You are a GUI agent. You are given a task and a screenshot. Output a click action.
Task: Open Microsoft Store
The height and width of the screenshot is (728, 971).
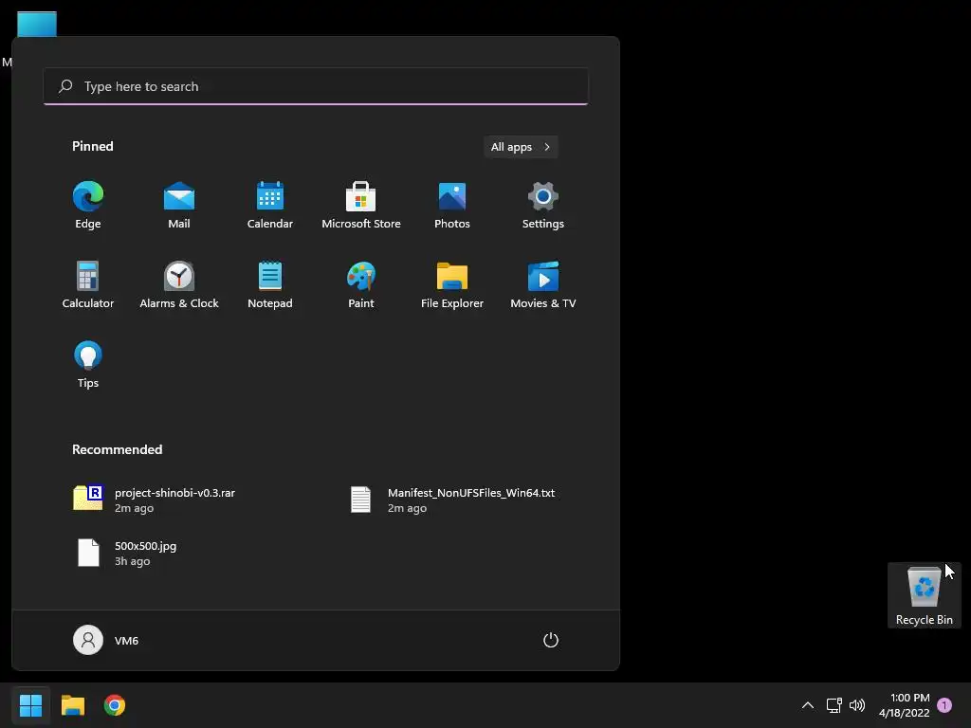click(361, 206)
